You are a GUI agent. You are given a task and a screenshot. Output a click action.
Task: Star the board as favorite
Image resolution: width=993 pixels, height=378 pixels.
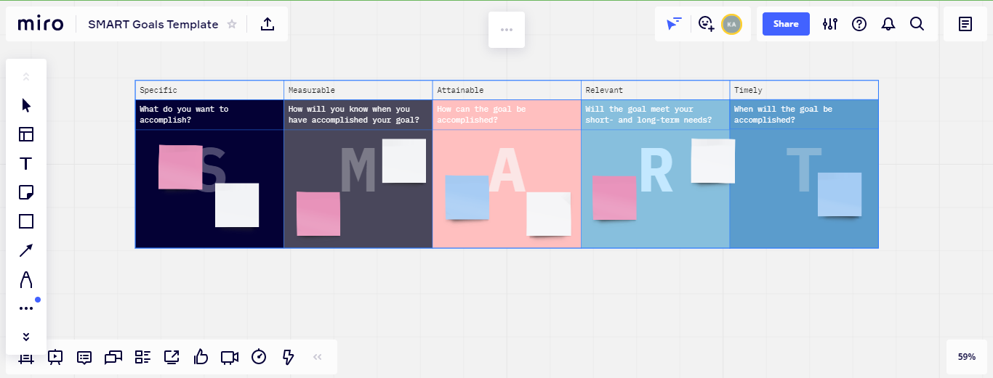[x=232, y=24]
